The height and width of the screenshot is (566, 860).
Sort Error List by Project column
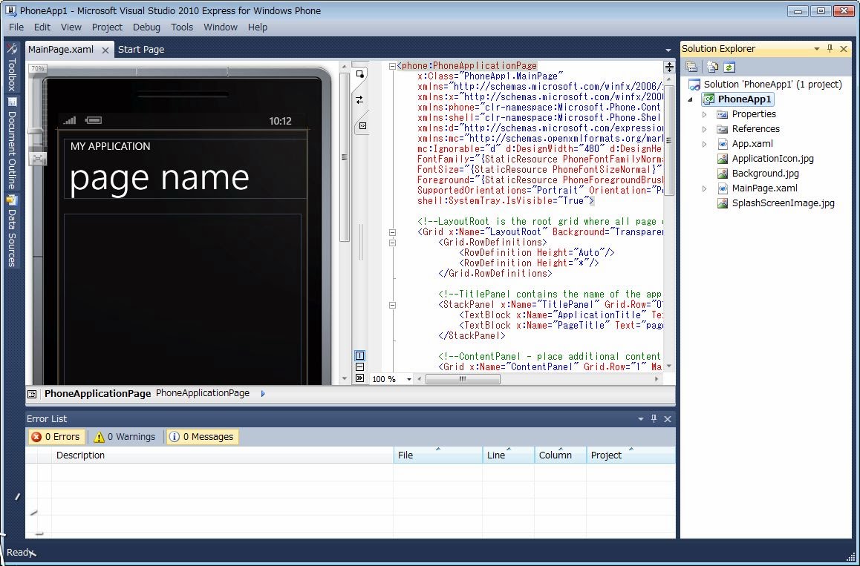[x=631, y=455]
